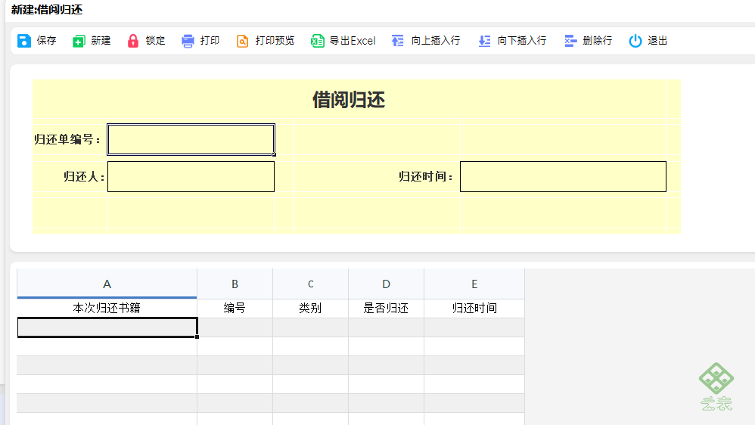
Task: Click the 借阅归还 form title
Action: pos(349,100)
